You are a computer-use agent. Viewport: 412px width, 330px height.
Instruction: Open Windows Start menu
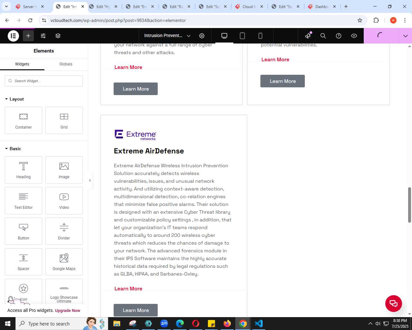pyautogui.click(x=8, y=324)
